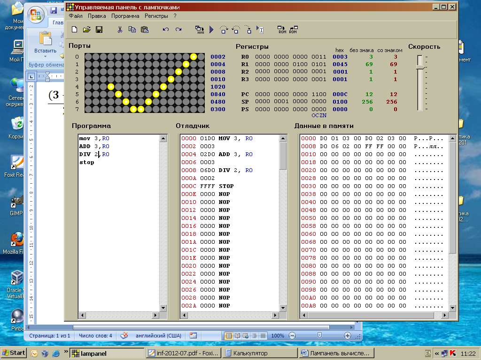
Task: Open the Start menu
Action: (14, 353)
